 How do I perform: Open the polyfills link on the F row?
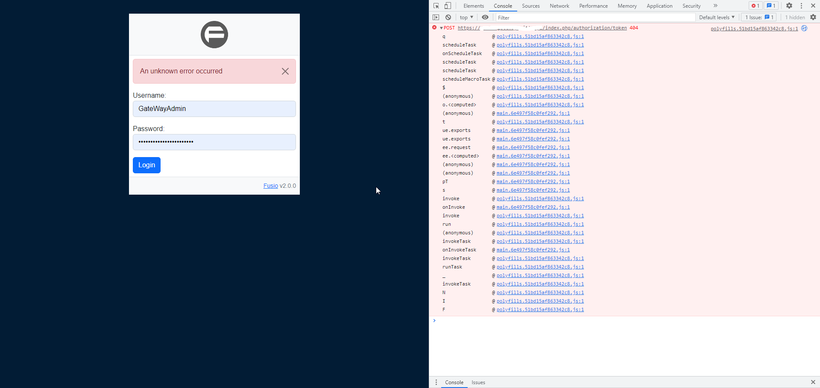pos(540,309)
